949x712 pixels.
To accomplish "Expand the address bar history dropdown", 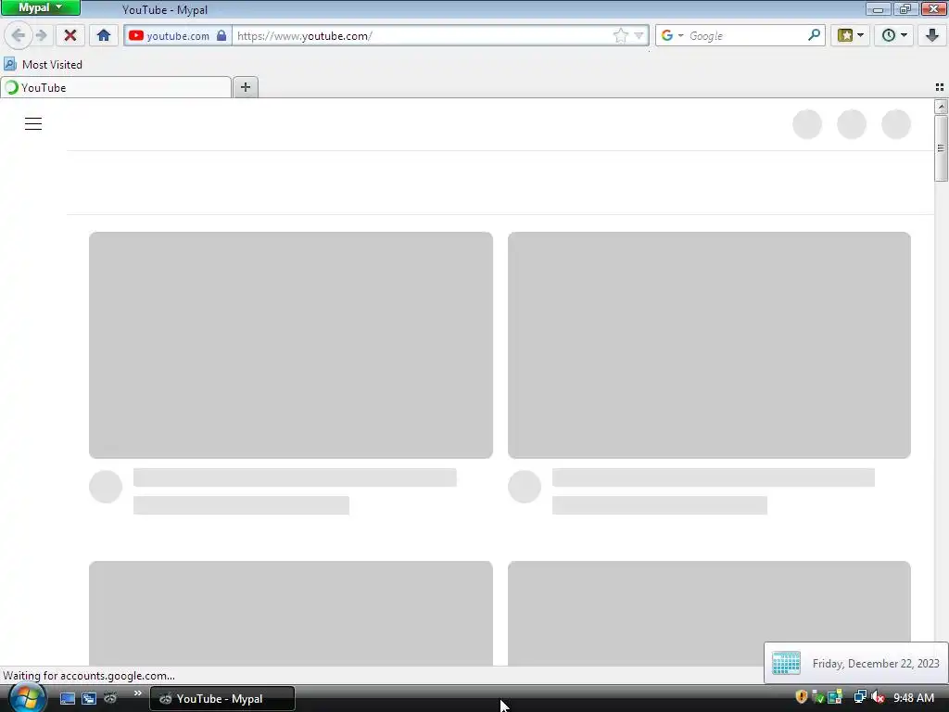I will click(x=639, y=36).
